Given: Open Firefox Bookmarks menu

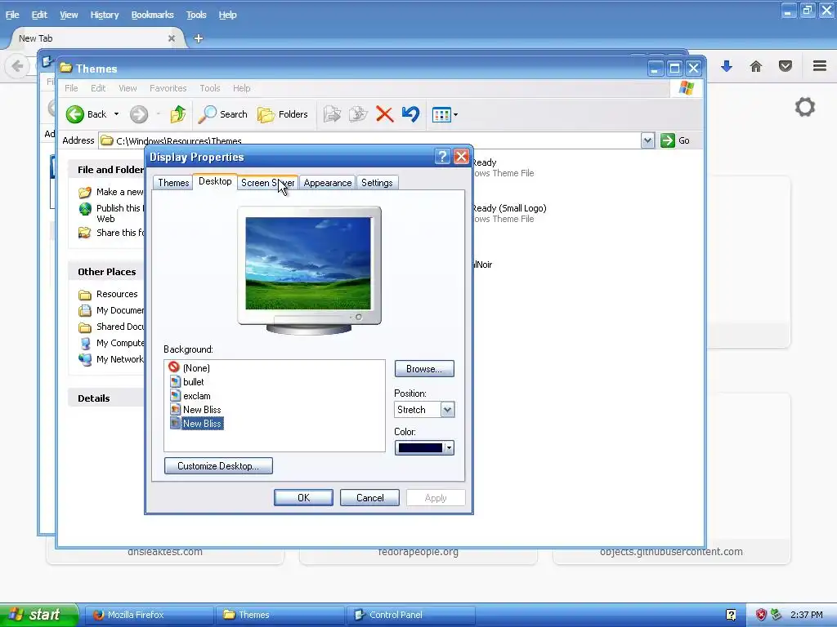Looking at the screenshot, I should click(x=153, y=15).
